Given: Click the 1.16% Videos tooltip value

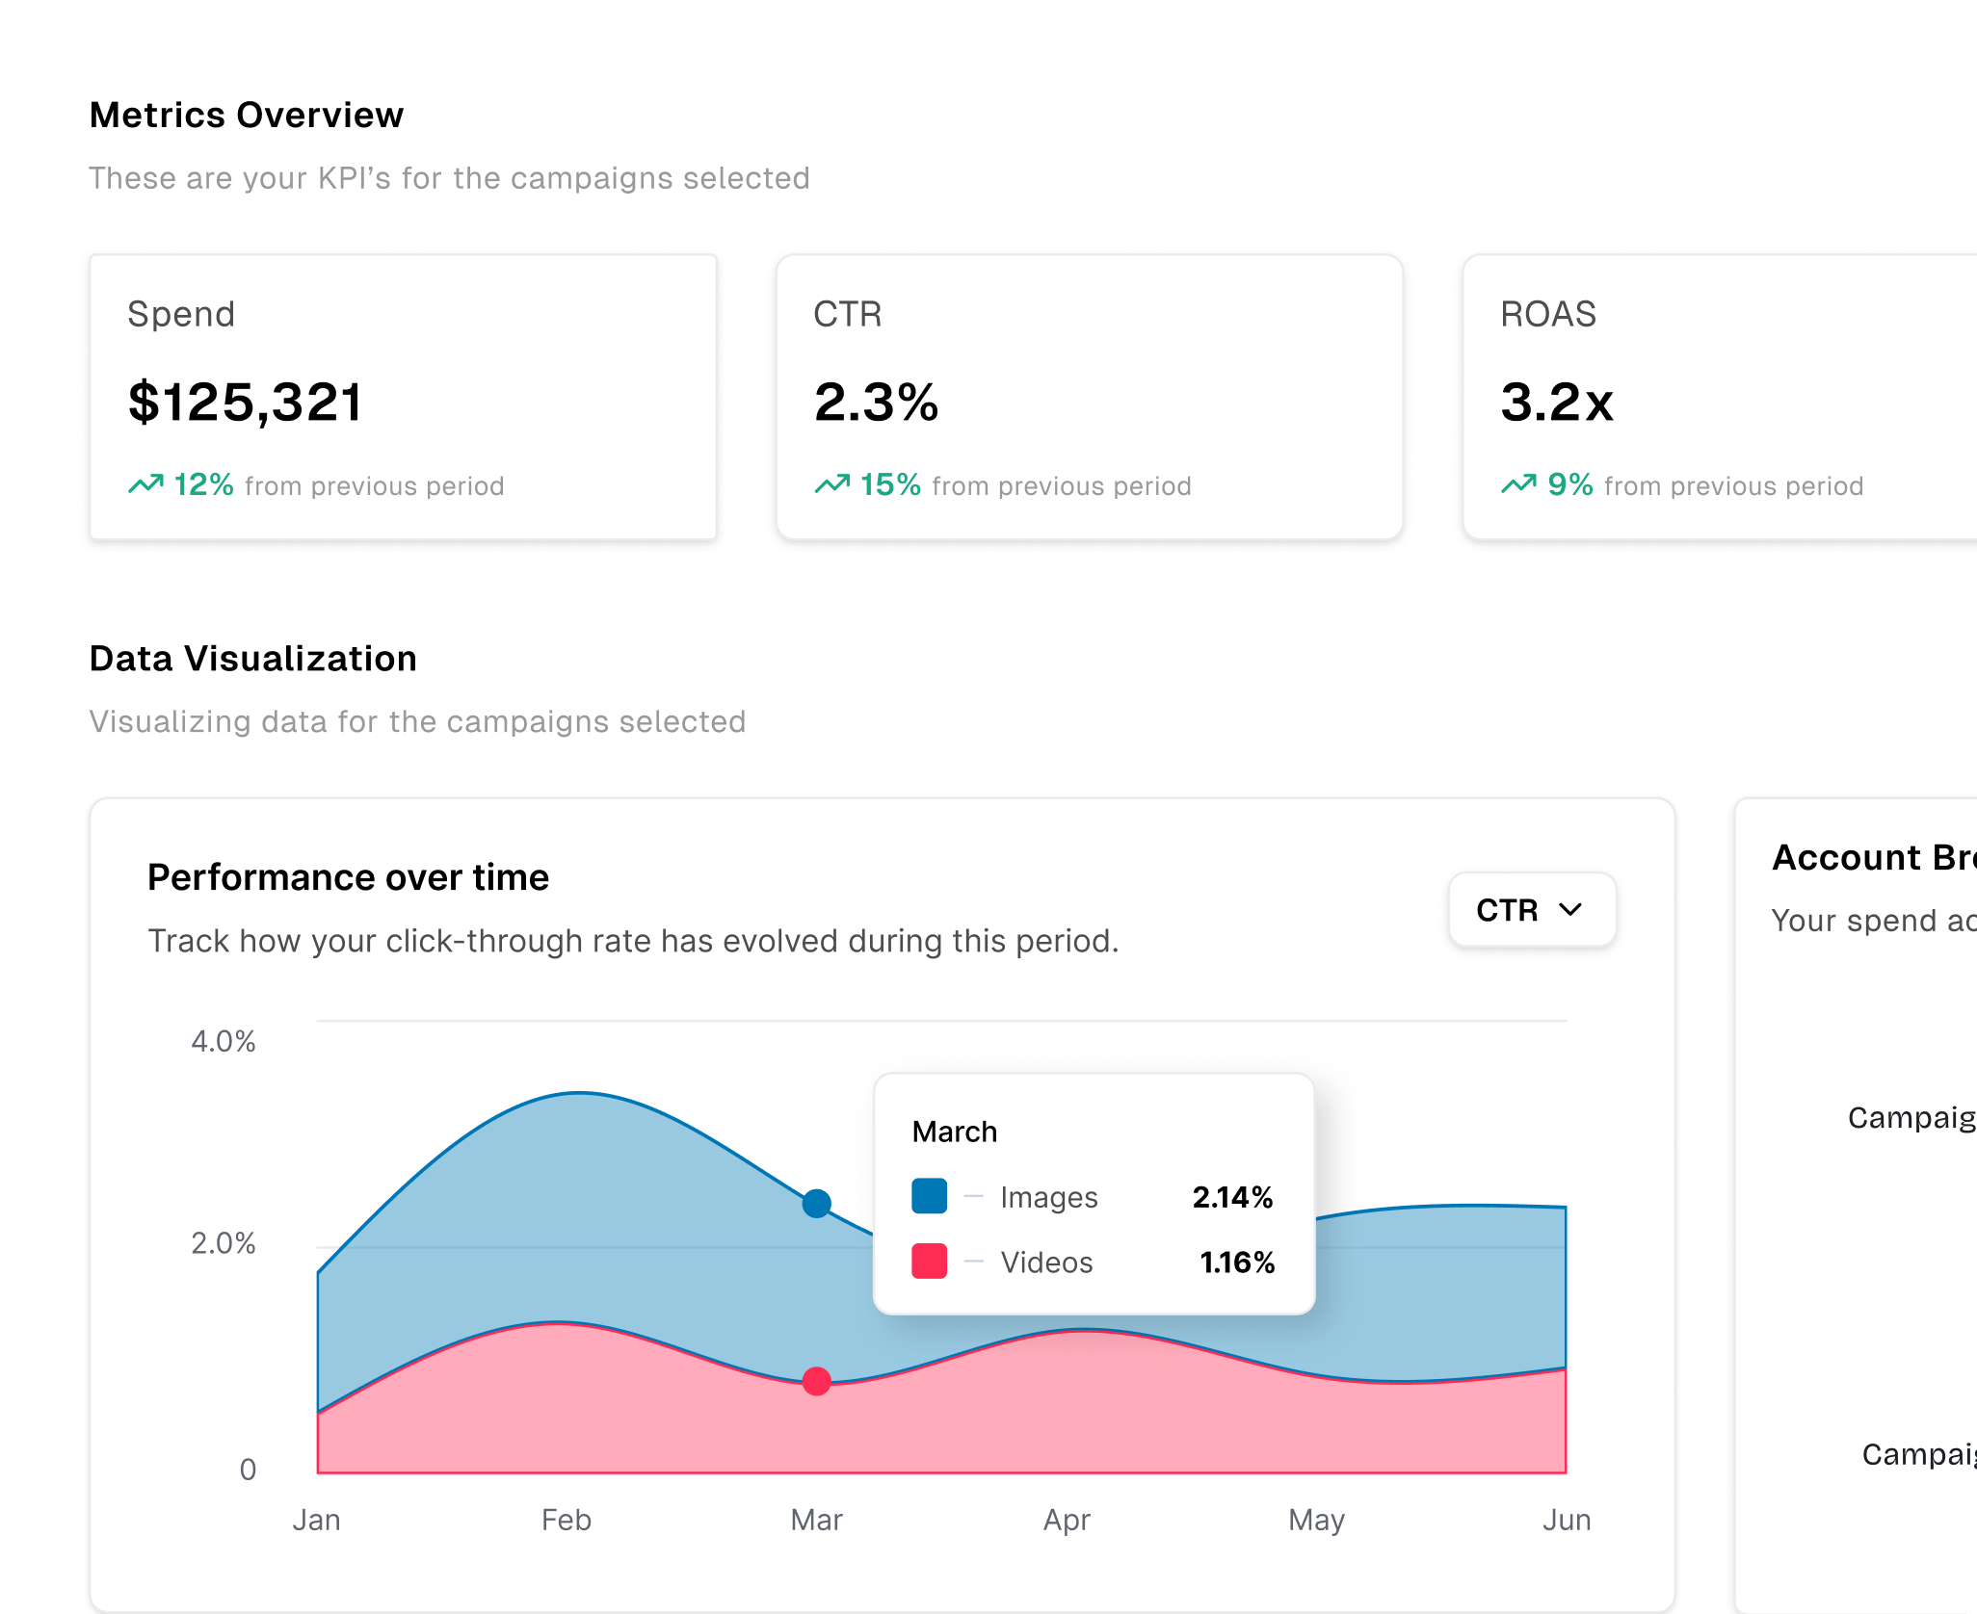Looking at the screenshot, I should 1237,1263.
